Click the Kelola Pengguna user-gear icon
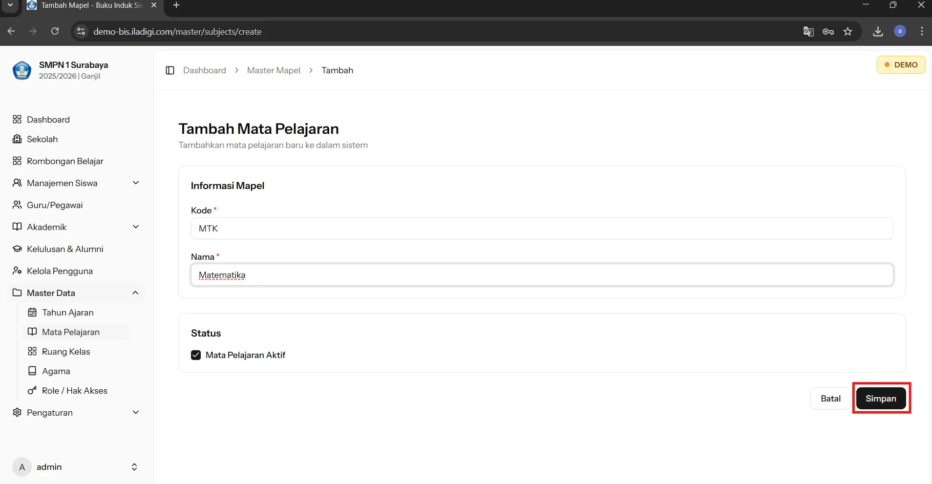 click(17, 271)
